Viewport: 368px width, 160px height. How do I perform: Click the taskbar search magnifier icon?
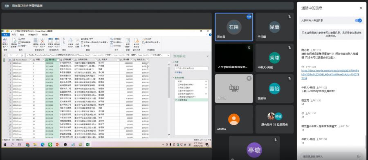point(12,144)
